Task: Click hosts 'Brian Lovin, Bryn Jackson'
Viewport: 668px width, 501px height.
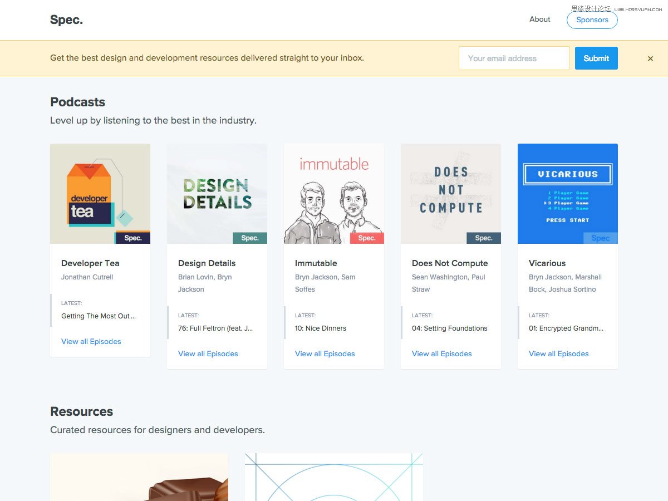Action: [205, 283]
